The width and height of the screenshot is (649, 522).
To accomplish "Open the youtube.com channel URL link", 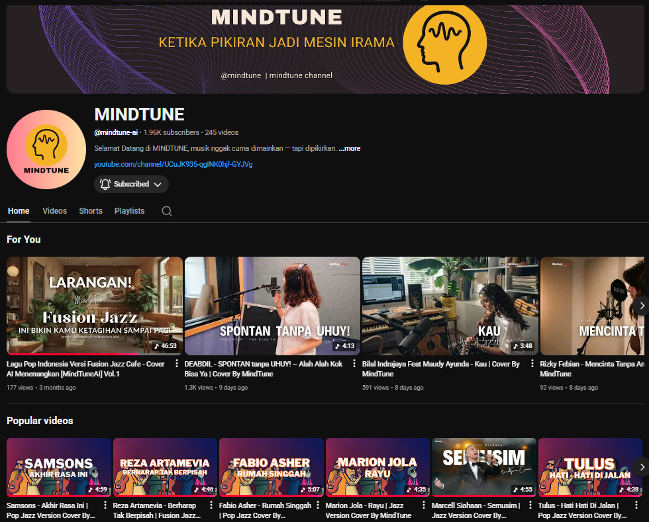I will click(x=173, y=164).
